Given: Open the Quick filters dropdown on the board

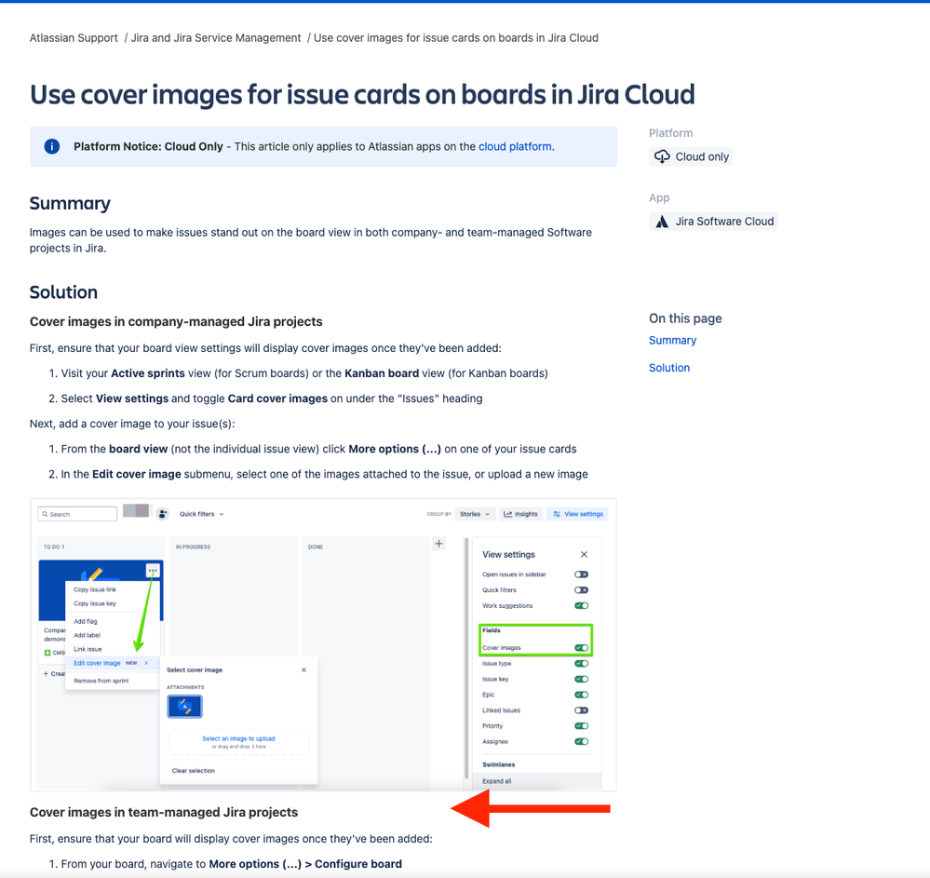Looking at the screenshot, I should tap(202, 514).
